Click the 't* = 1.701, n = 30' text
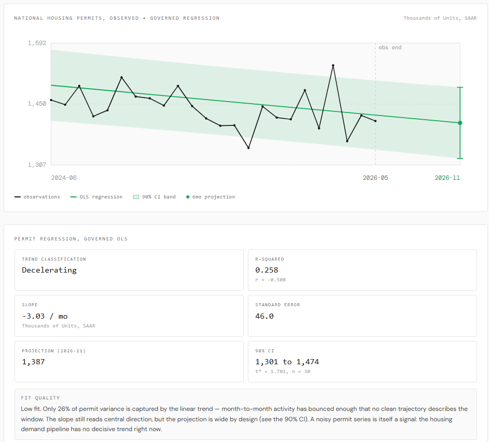489x442 pixels. pyautogui.click(x=283, y=372)
